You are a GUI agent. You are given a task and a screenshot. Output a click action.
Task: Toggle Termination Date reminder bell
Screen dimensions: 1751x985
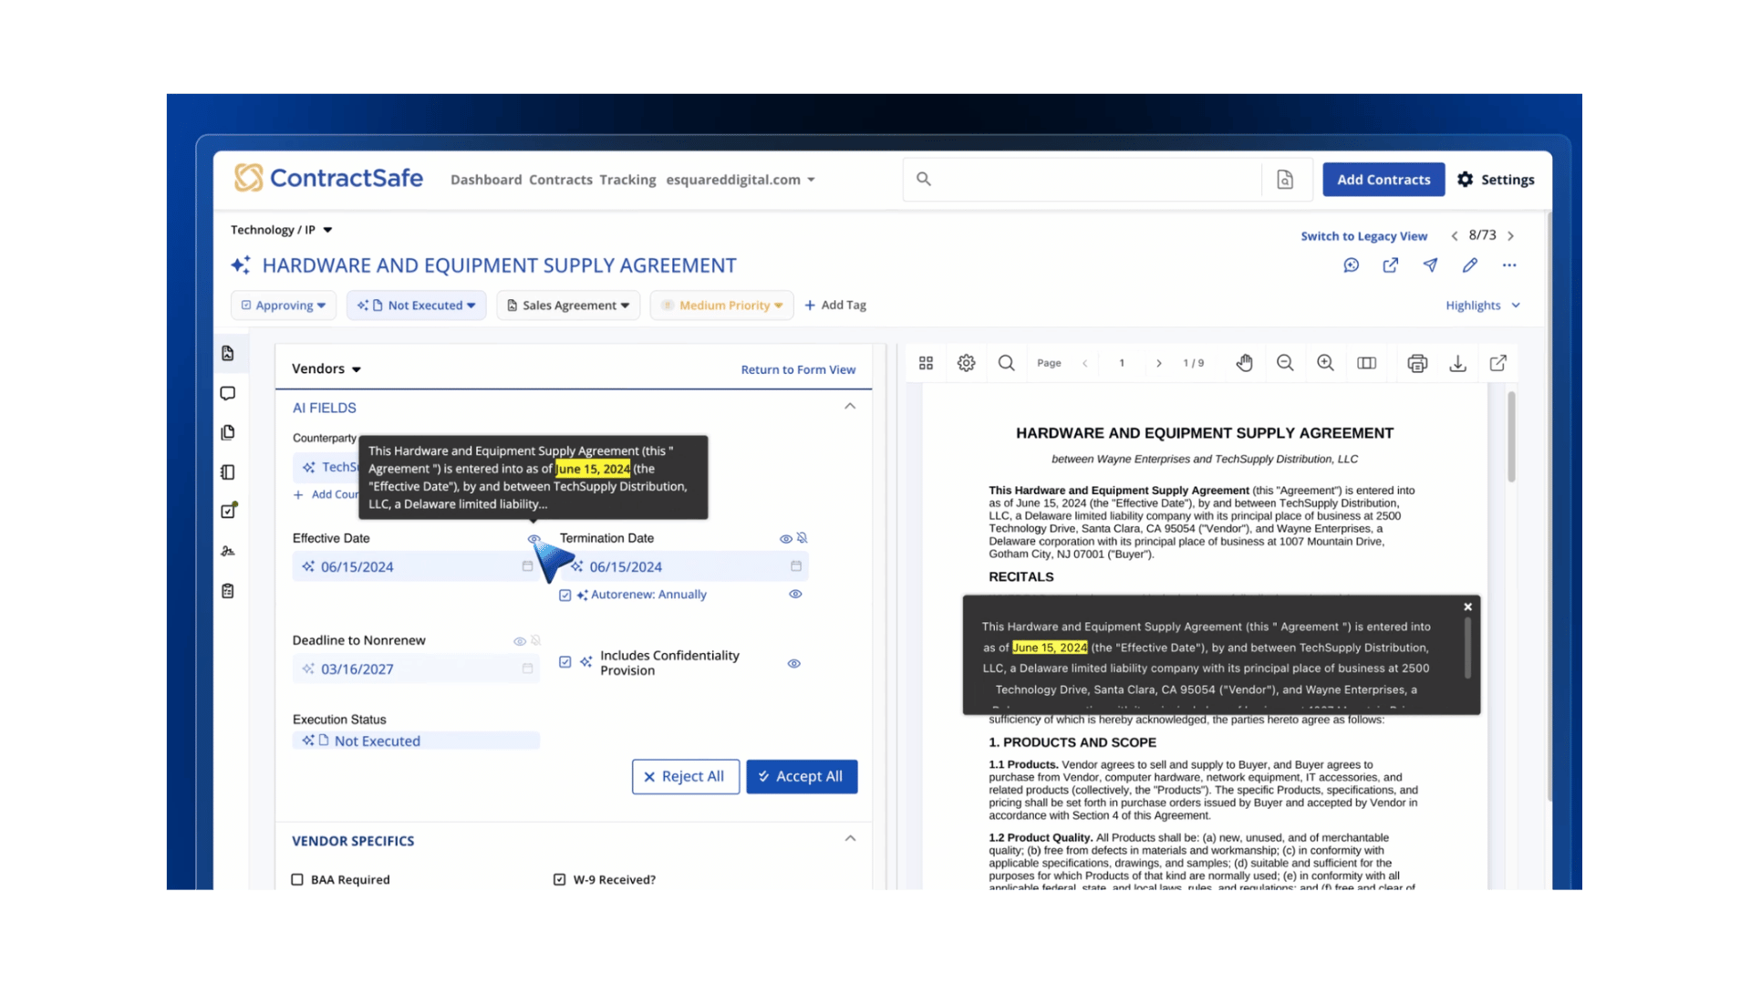pyautogui.click(x=803, y=538)
